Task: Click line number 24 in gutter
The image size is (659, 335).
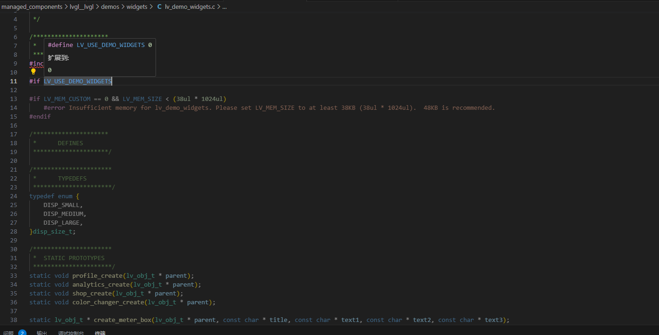Action: pyautogui.click(x=14, y=196)
